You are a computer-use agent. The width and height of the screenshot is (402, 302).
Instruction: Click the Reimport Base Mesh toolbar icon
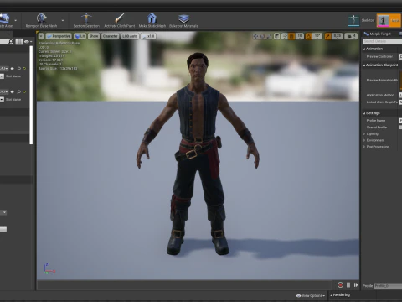tap(41, 18)
